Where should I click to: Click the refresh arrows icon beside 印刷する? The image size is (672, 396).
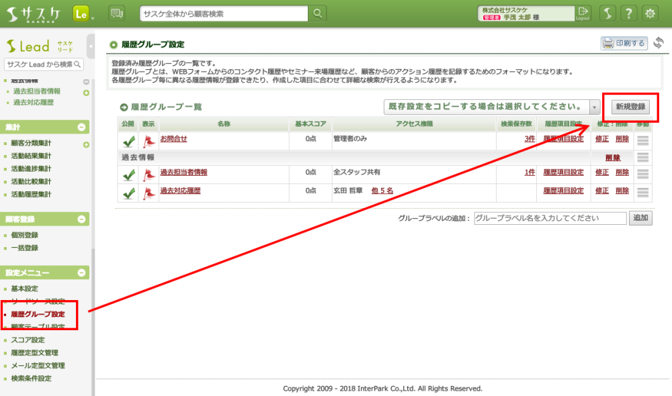point(658,44)
